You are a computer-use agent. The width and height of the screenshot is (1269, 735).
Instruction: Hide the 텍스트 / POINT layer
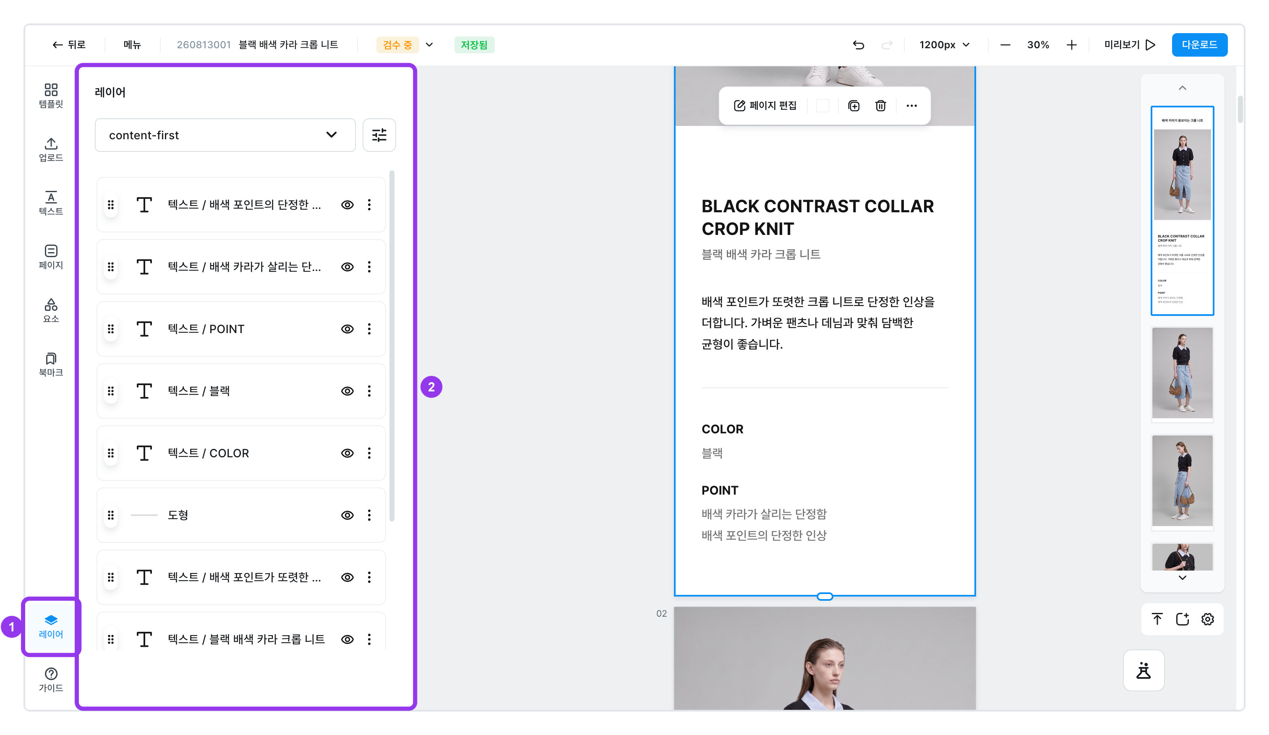(347, 329)
